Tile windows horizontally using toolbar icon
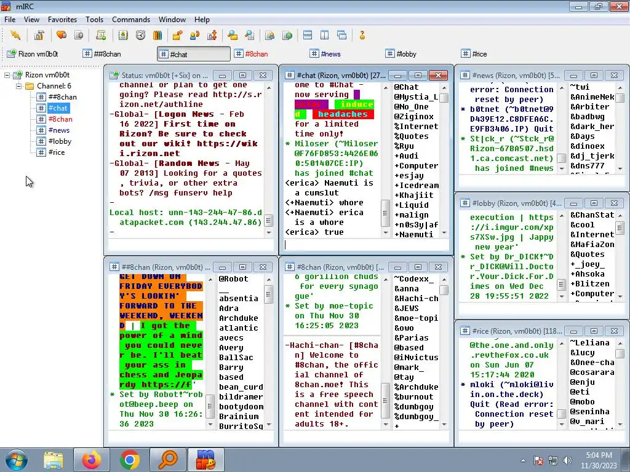Viewport: 630px width, 472px height. tap(308, 35)
